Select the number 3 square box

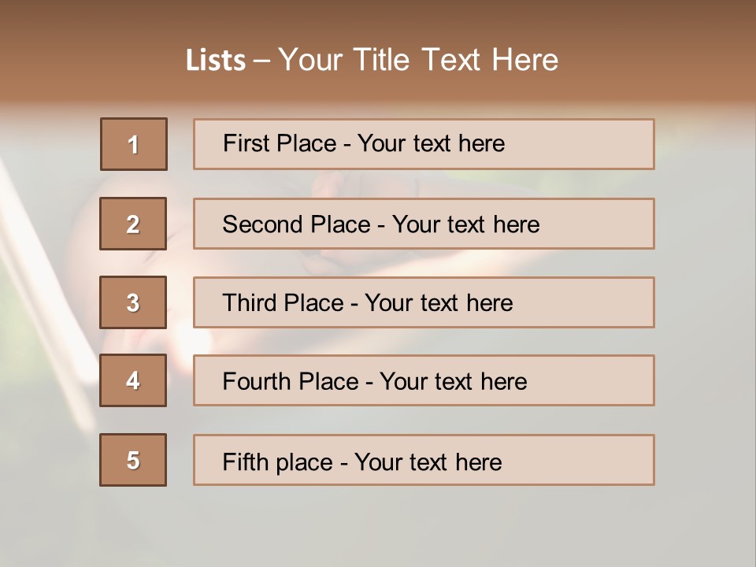133,302
